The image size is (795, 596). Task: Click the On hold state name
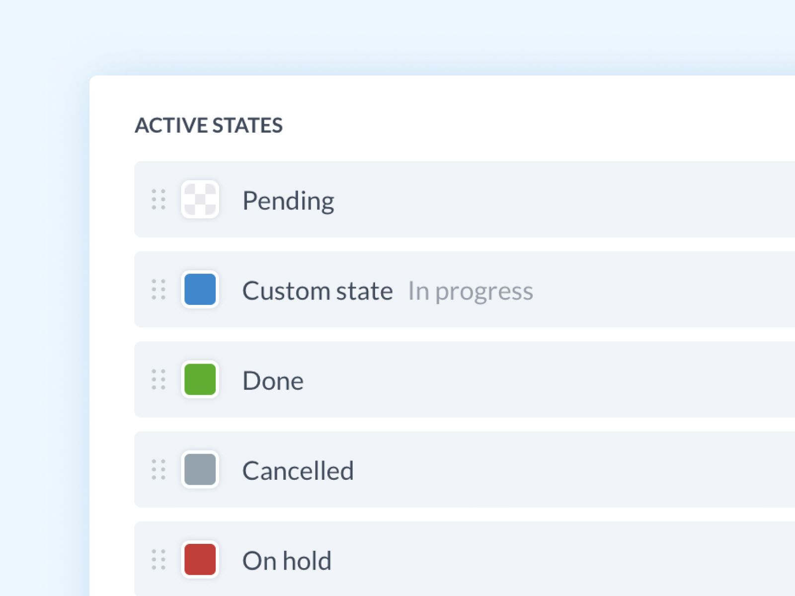point(287,561)
